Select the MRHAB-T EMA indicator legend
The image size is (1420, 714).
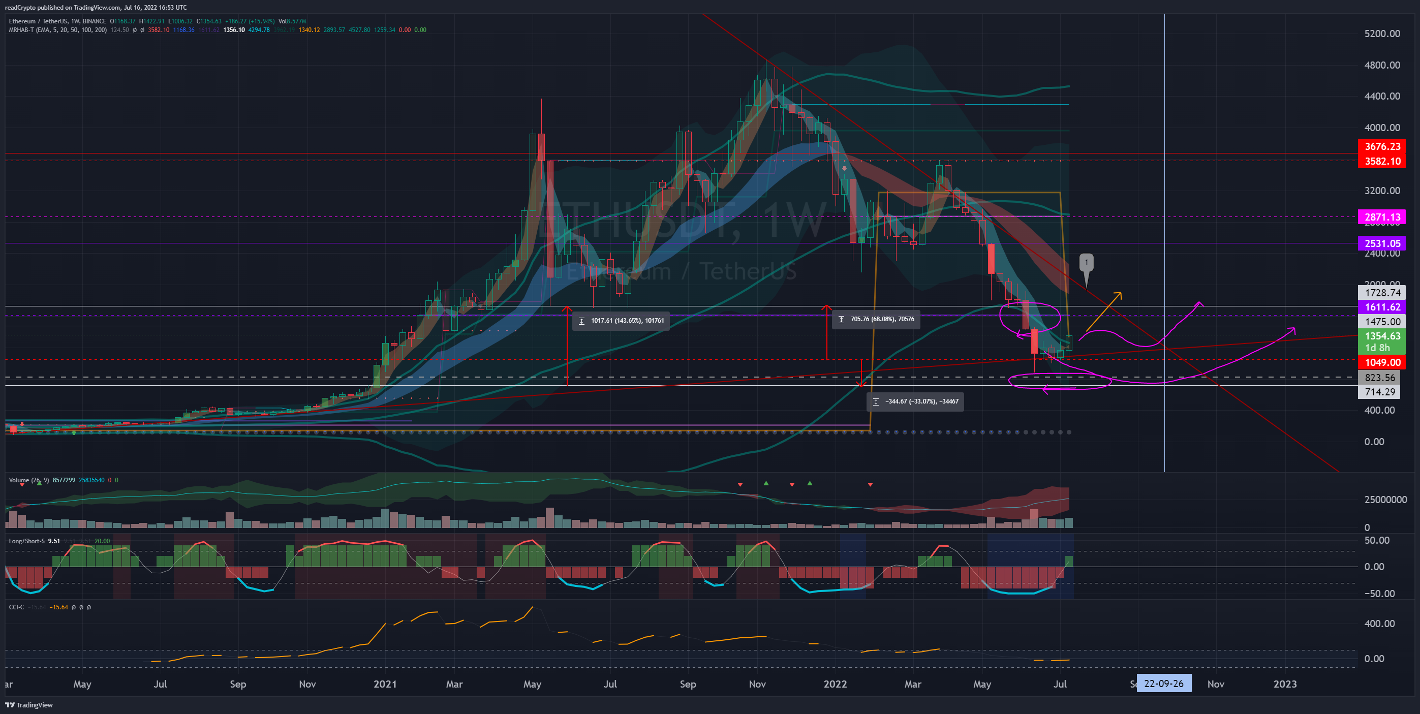tap(57, 30)
